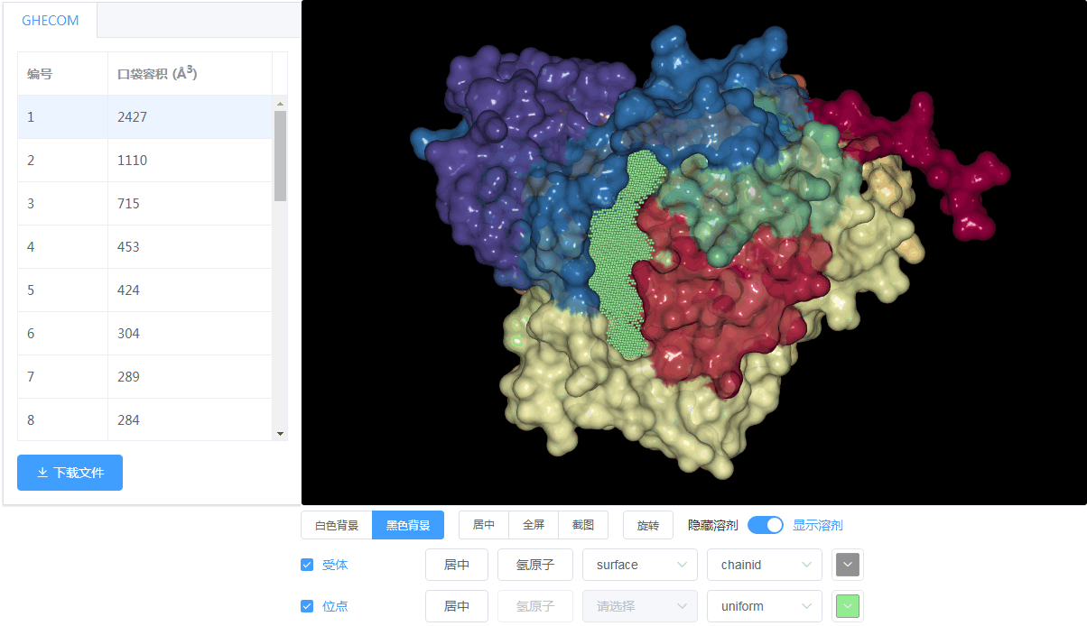1087x626 pixels.
Task: Take a screenshot with 截图 button
Action: 583,525
